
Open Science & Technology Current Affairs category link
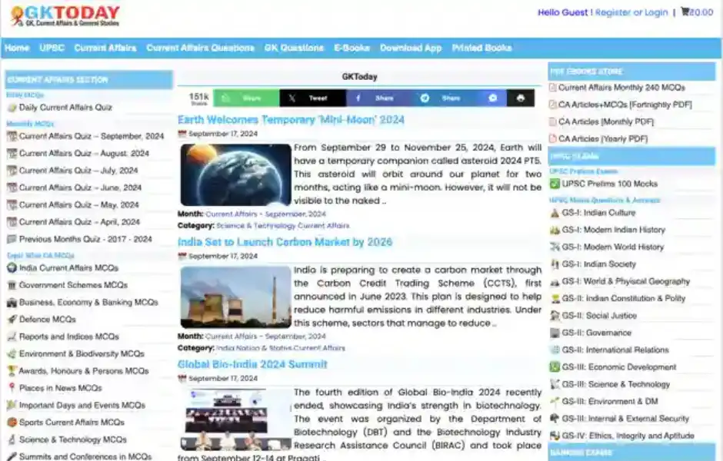282,226
